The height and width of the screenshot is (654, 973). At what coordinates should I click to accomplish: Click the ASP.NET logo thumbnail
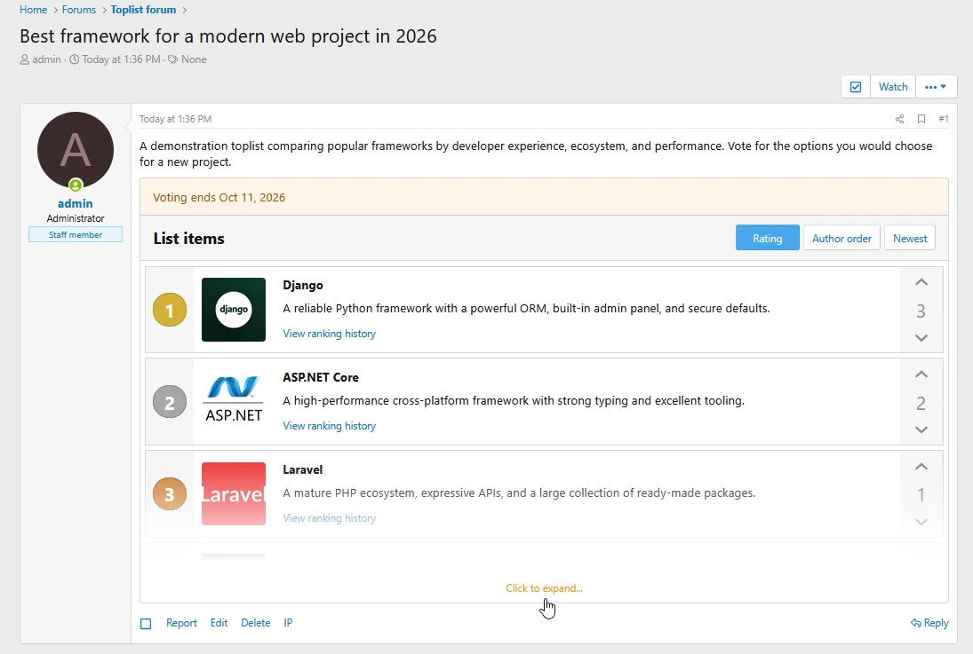[234, 402]
